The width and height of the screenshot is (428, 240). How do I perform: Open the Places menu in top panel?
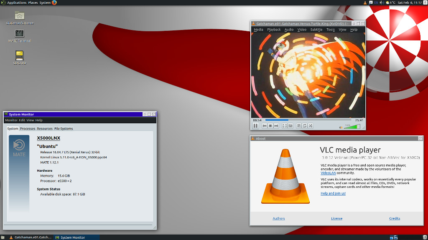(33, 2)
